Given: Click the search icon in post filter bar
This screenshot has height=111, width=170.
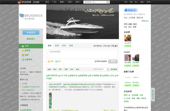Looking at the screenshot, I should point(108,69).
